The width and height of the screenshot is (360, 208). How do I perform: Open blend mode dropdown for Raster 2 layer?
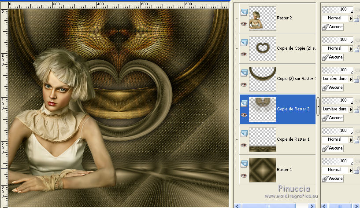(x=351, y=18)
